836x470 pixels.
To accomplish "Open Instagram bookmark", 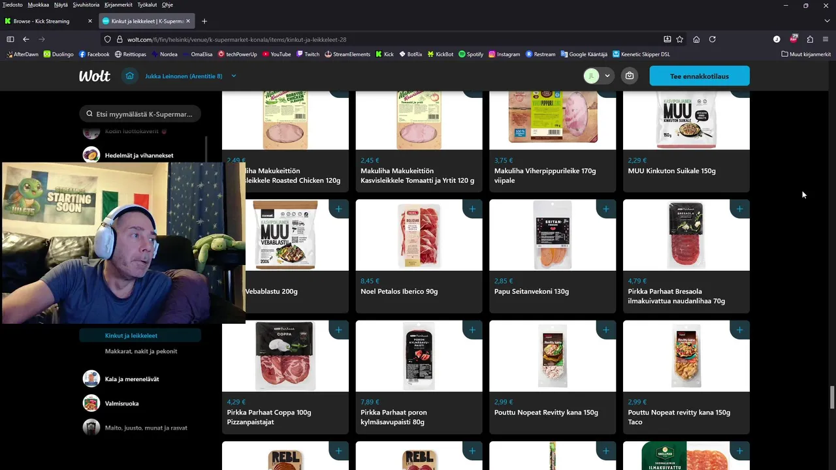I will click(x=504, y=54).
